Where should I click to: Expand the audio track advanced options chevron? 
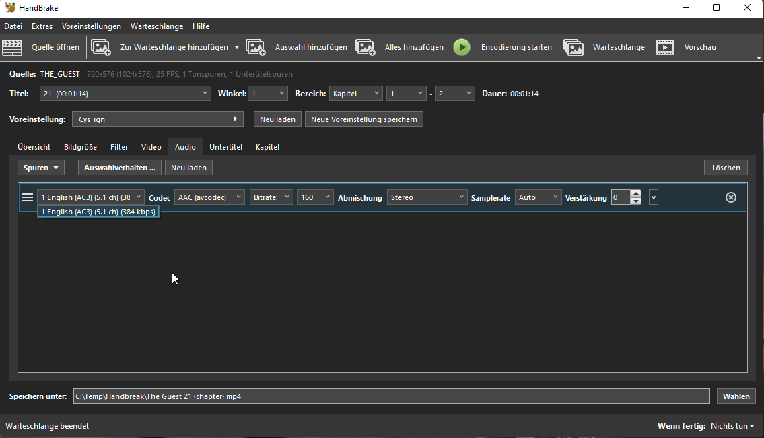(x=654, y=197)
